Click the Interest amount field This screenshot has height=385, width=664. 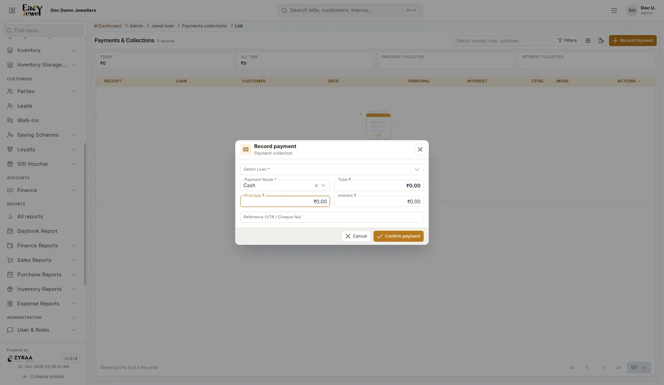pyautogui.click(x=379, y=201)
